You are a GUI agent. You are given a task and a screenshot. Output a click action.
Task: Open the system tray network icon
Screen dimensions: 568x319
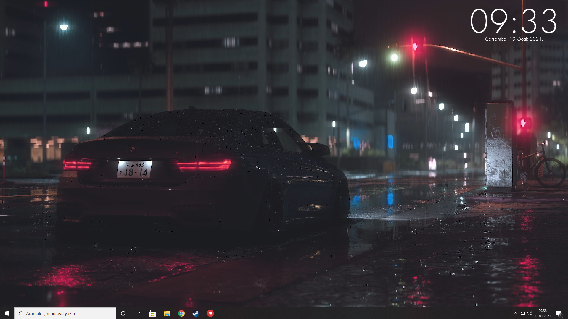click(x=522, y=313)
